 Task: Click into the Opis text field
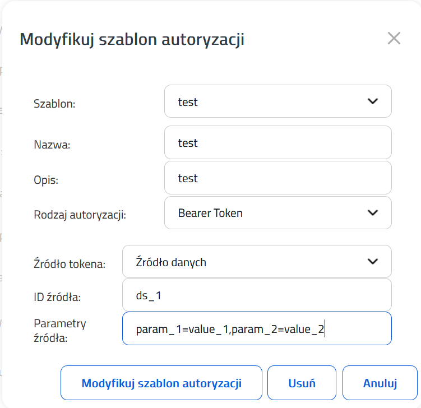point(278,178)
